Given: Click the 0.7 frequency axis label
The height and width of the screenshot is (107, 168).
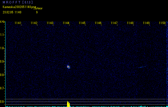Looking at the screenshot, I should tap(2, 88).
